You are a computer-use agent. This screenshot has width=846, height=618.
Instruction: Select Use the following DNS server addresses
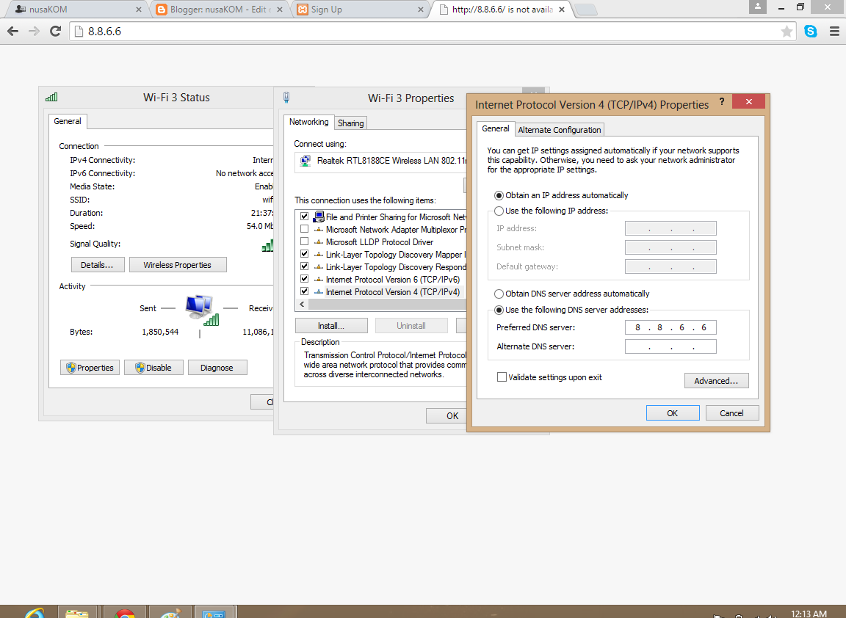pyautogui.click(x=499, y=310)
